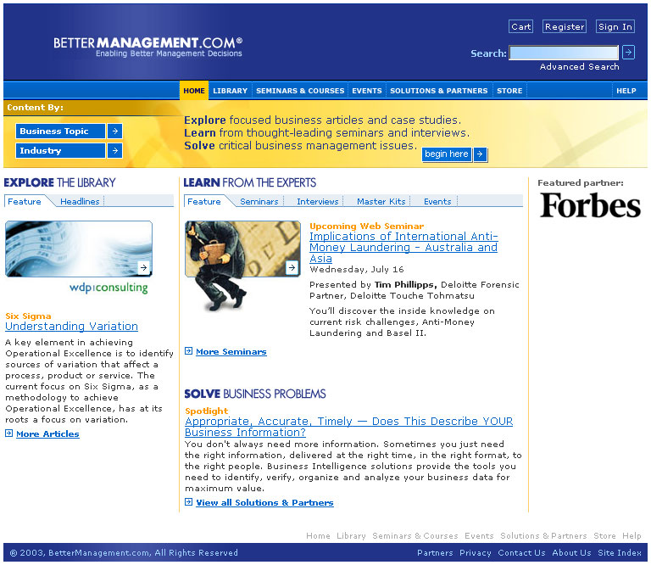Open SEMINARS & COURSES in nav bar
651x565 pixels.
300,91
